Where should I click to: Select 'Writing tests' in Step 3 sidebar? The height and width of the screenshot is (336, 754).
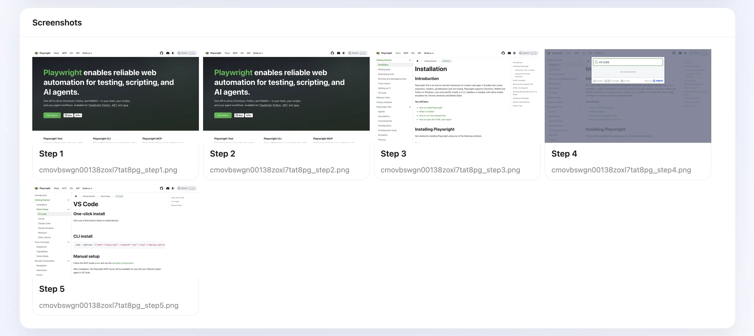pos(384,70)
